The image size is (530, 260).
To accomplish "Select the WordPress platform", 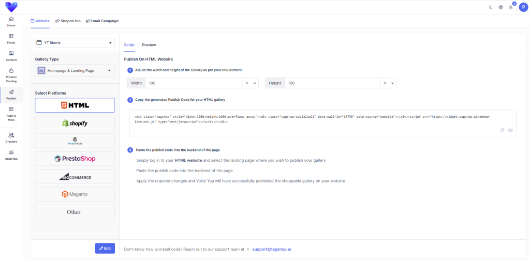I will pos(75,141).
